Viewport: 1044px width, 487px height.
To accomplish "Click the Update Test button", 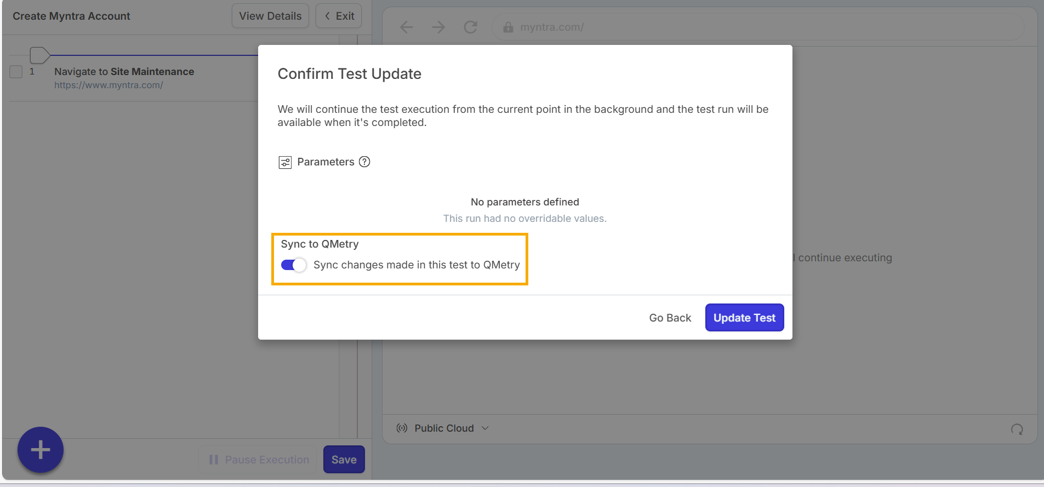I will 744,318.
